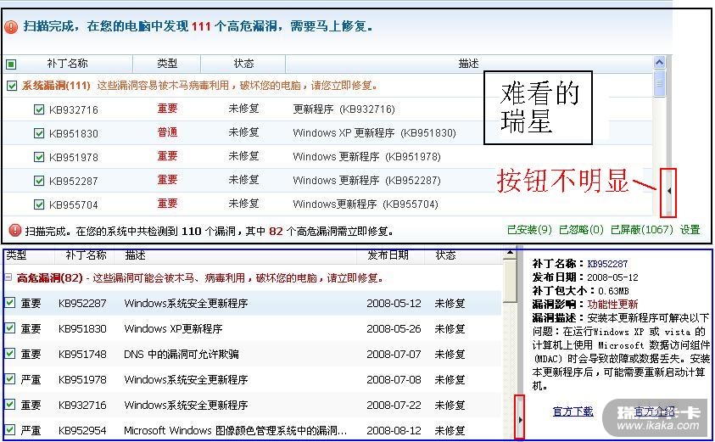Uncheck KB951978 in the upper list
The height and width of the screenshot is (442, 715).
(x=39, y=157)
